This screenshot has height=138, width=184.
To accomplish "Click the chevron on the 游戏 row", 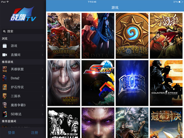I will [42, 46].
